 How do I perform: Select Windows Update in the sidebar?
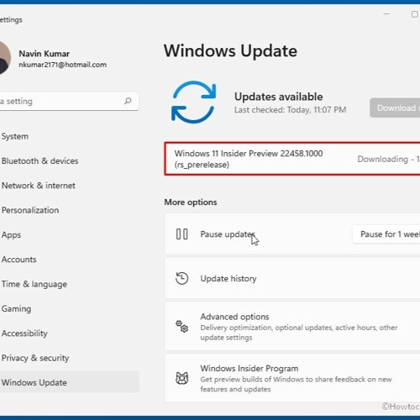coord(69,382)
